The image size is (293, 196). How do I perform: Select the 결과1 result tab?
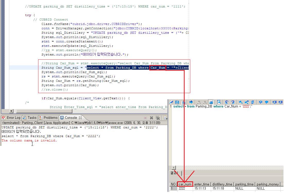coord(175,173)
